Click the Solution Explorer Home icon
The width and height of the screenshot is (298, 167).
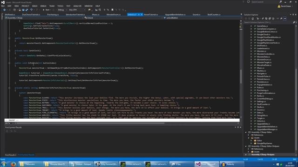(252, 19)
